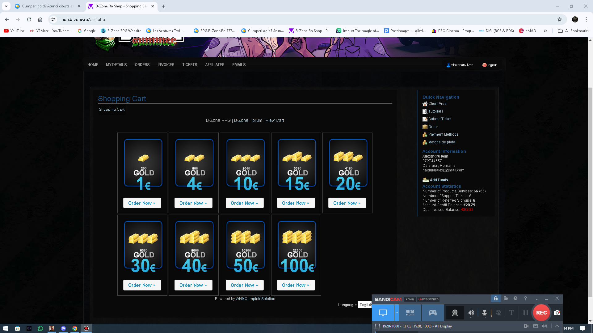This screenshot has height=333, width=593.
Task: Start recording with the red REC button
Action: pyautogui.click(x=541, y=313)
